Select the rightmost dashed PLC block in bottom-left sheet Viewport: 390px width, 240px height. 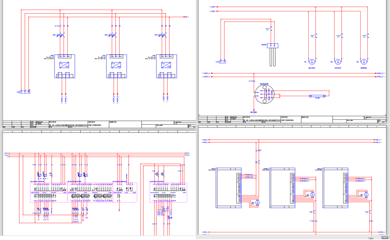(168, 193)
